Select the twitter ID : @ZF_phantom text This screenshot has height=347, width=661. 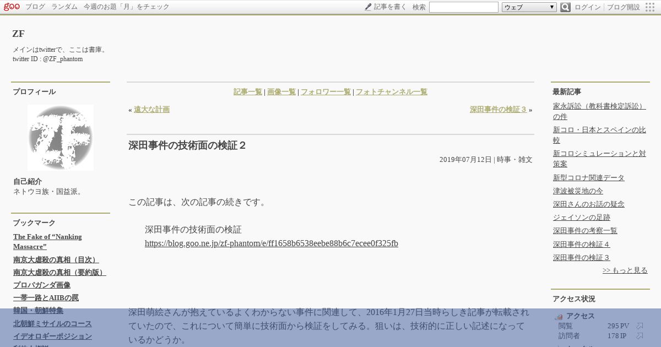(x=47, y=59)
